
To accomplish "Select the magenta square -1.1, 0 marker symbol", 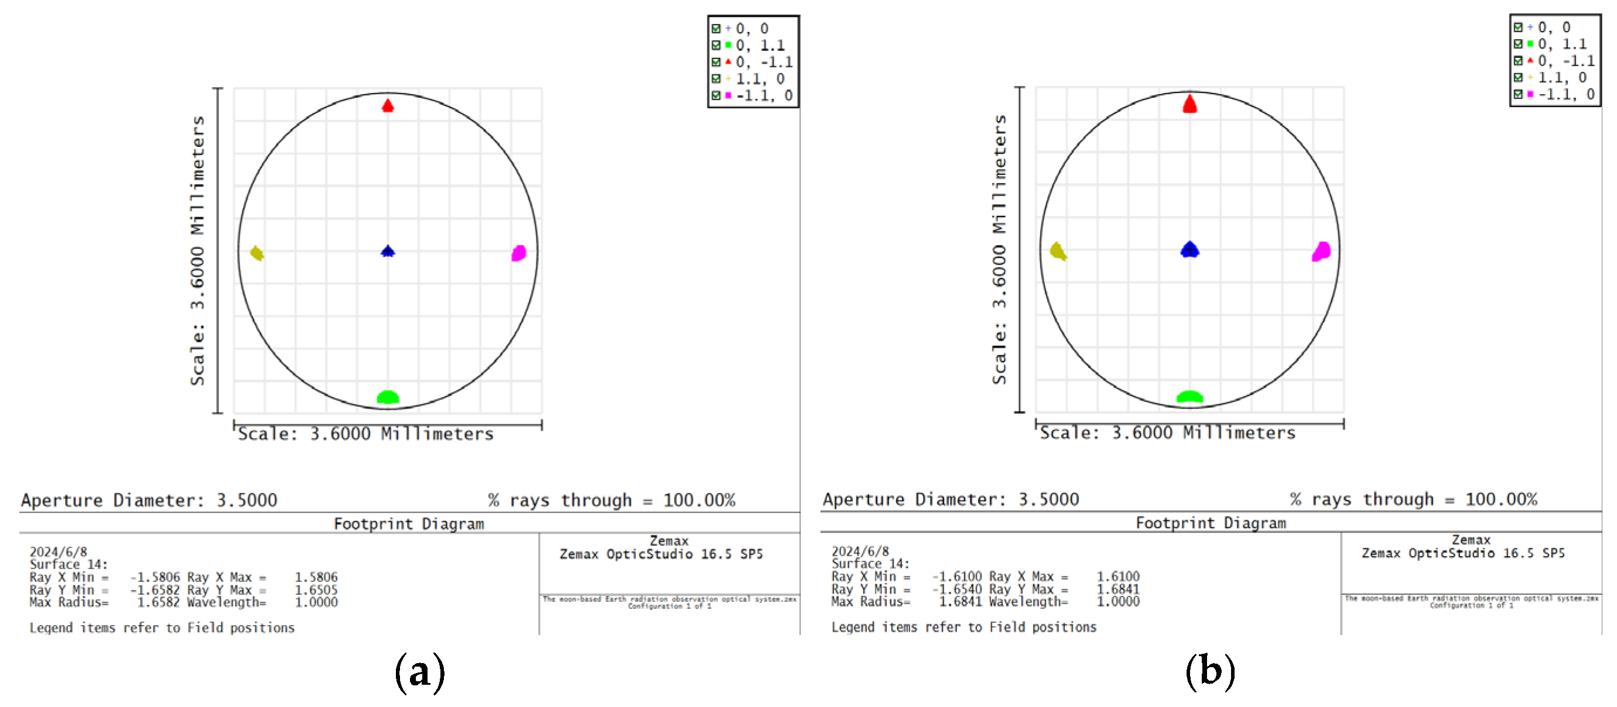I will 727,95.
